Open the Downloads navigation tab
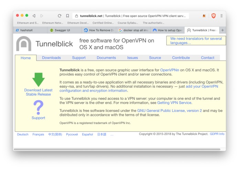Screen dimensions: 239x170 (51, 57)
